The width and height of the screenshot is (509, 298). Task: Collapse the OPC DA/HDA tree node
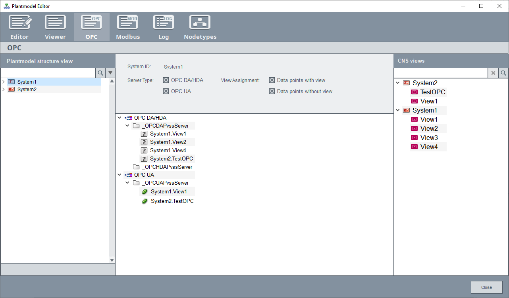pyautogui.click(x=120, y=118)
